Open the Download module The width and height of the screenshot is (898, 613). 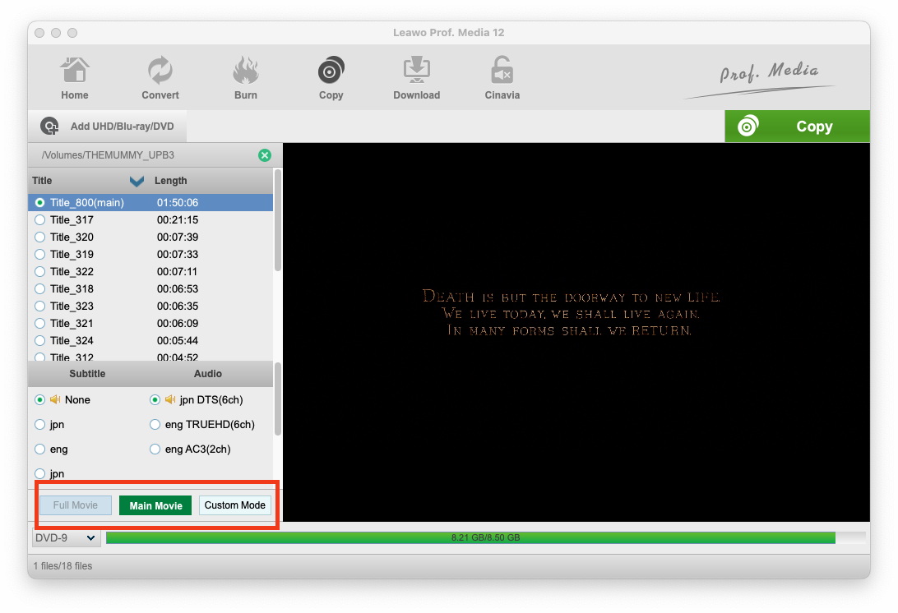416,78
